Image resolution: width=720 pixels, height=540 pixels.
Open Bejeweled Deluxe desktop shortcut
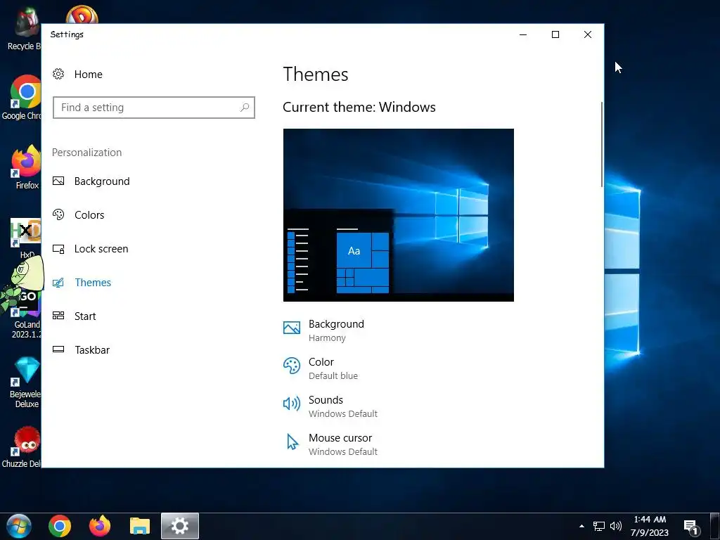pyautogui.click(x=26, y=382)
